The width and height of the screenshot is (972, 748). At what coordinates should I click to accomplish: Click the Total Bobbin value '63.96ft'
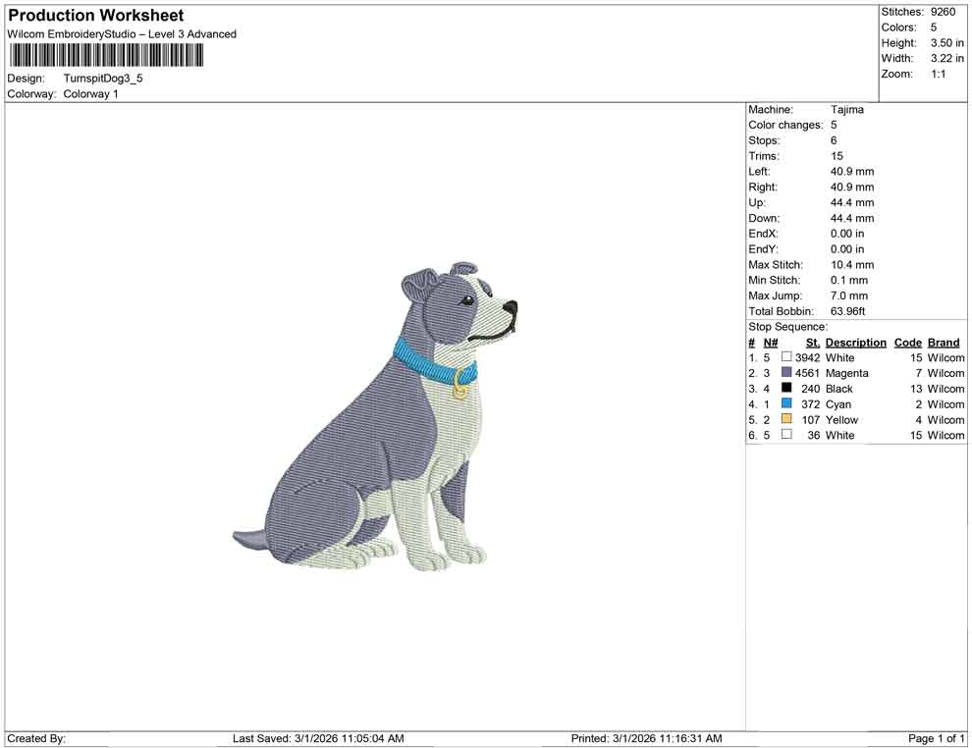click(848, 311)
